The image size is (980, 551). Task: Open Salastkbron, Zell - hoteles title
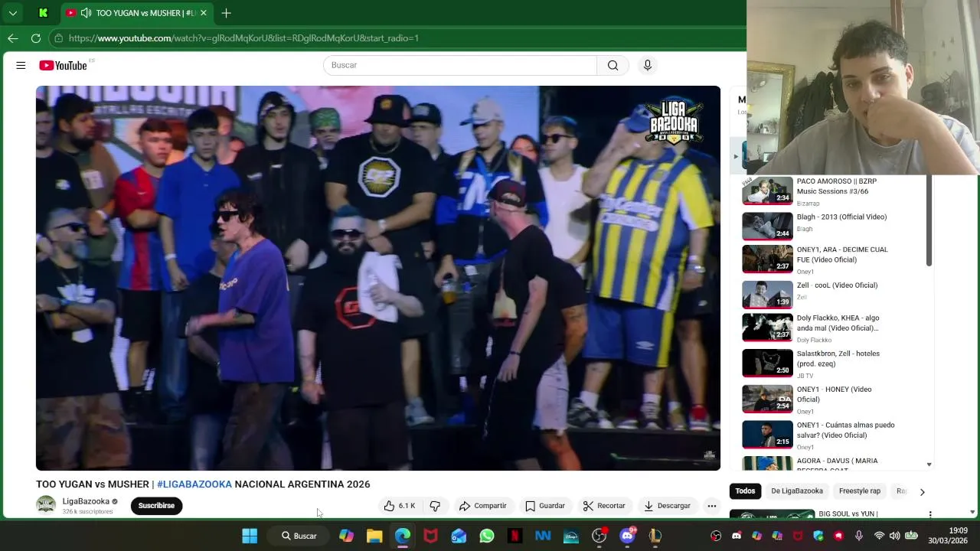(838, 359)
